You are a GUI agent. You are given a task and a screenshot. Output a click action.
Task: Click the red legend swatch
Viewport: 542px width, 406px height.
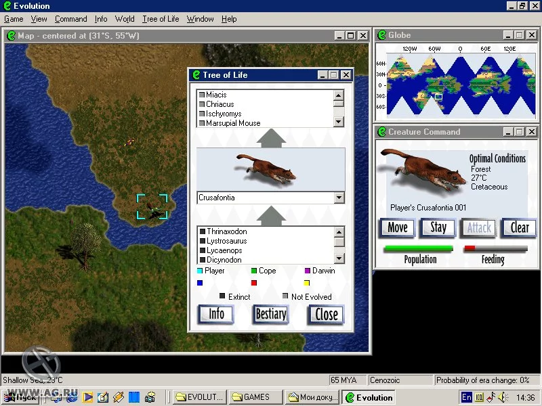click(253, 283)
